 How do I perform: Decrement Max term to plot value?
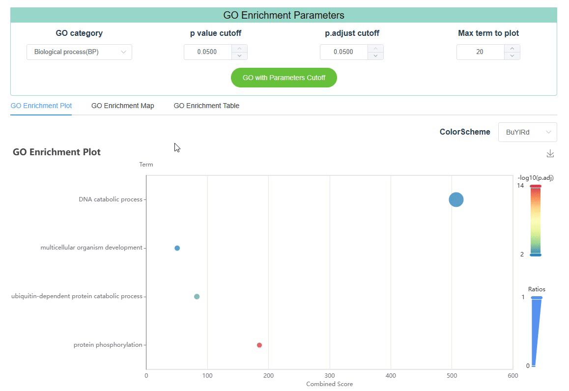click(512, 56)
